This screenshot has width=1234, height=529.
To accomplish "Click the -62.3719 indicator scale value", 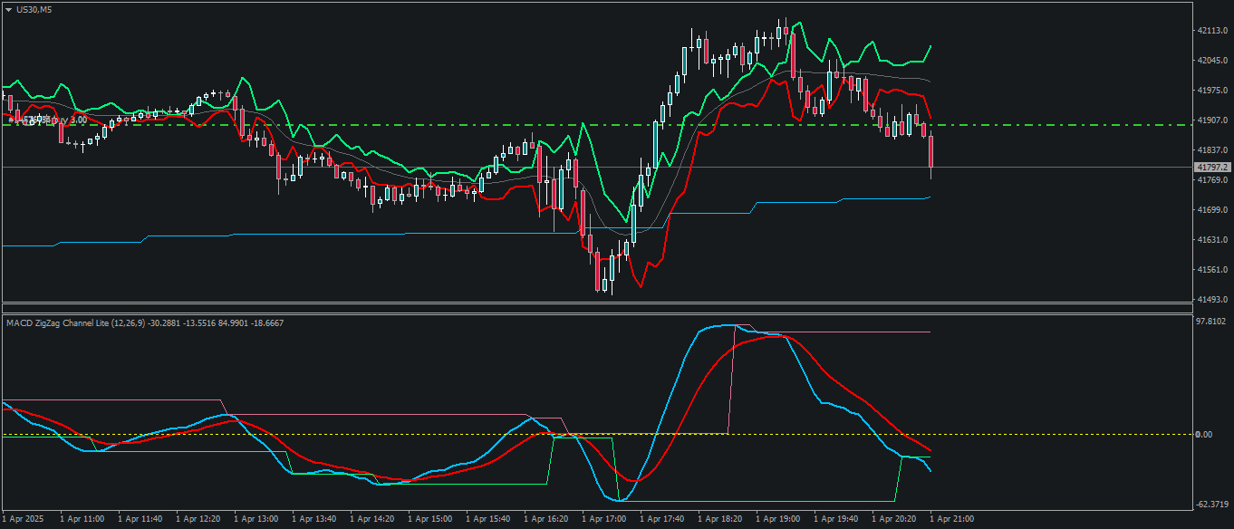I will [1211, 505].
